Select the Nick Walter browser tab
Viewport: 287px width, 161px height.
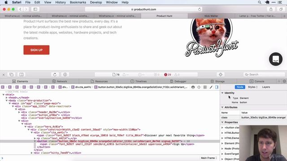(211, 16)
